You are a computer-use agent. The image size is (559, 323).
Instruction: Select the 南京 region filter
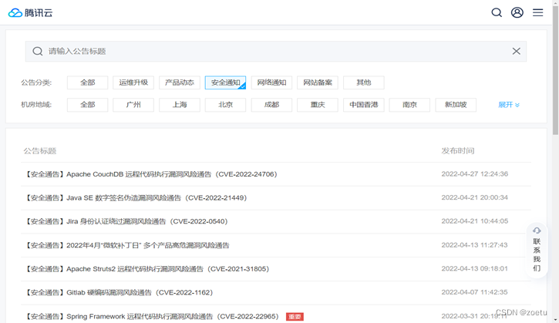pyautogui.click(x=409, y=105)
